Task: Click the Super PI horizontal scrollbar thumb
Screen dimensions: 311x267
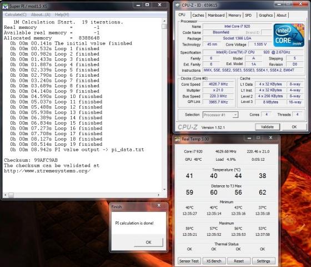Action: coord(11,195)
